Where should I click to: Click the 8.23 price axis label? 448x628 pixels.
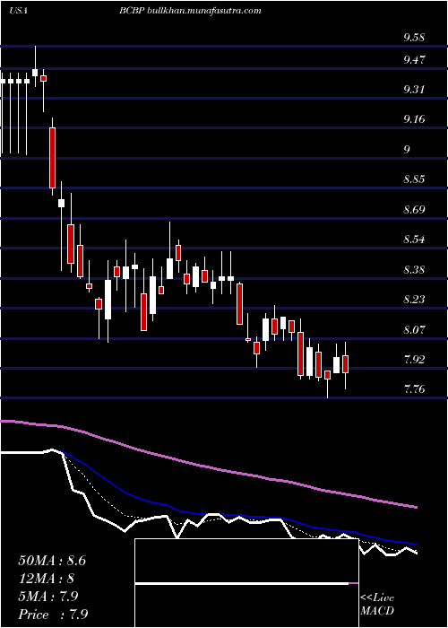[x=414, y=300]
